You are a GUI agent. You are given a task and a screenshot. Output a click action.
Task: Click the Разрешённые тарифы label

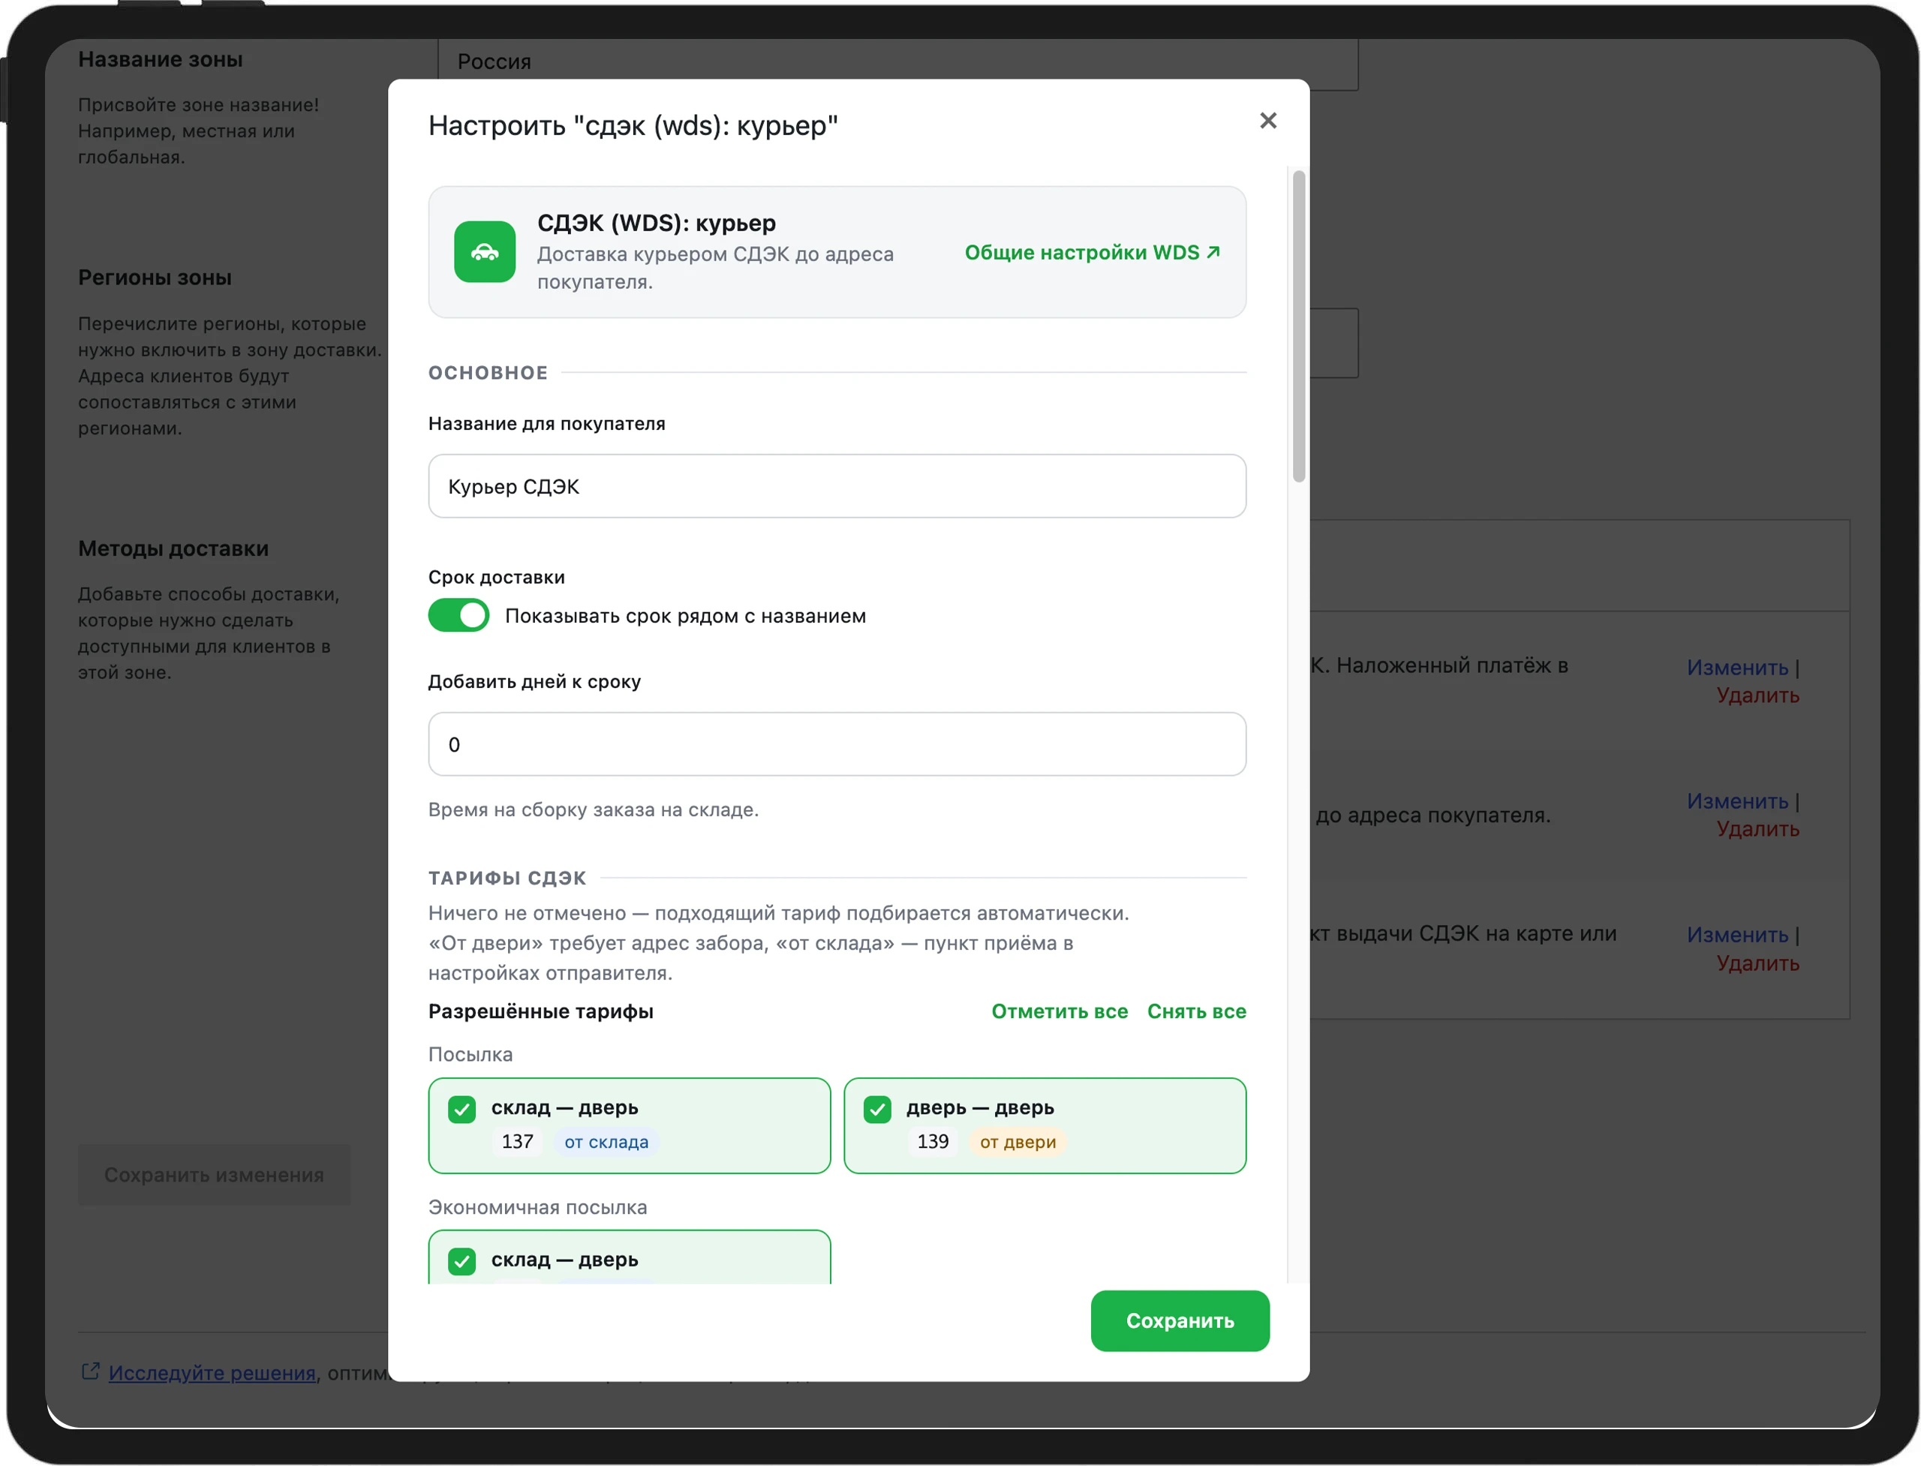point(540,1011)
